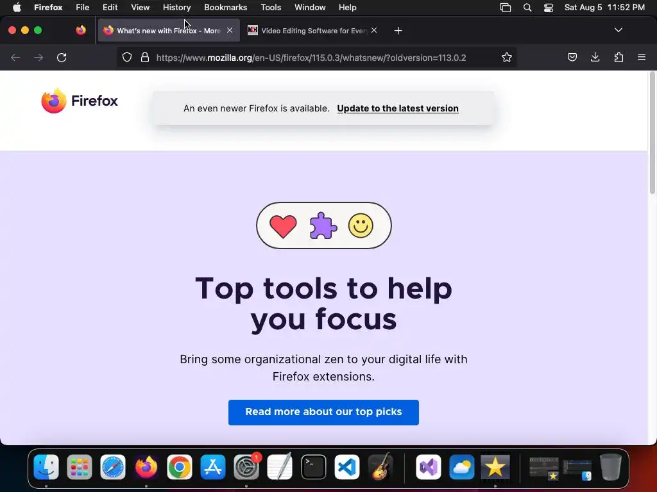Open the star icon app in Dock

(x=495, y=467)
